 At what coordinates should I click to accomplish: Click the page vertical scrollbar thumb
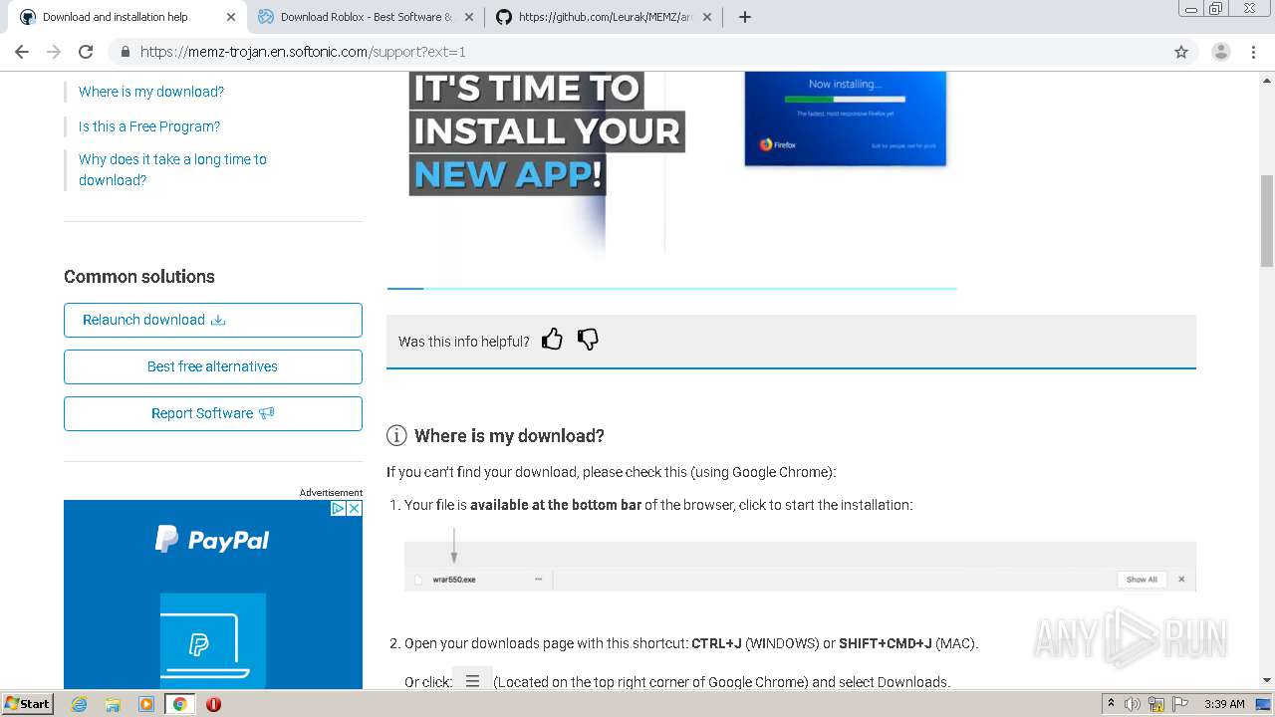coord(1267,220)
